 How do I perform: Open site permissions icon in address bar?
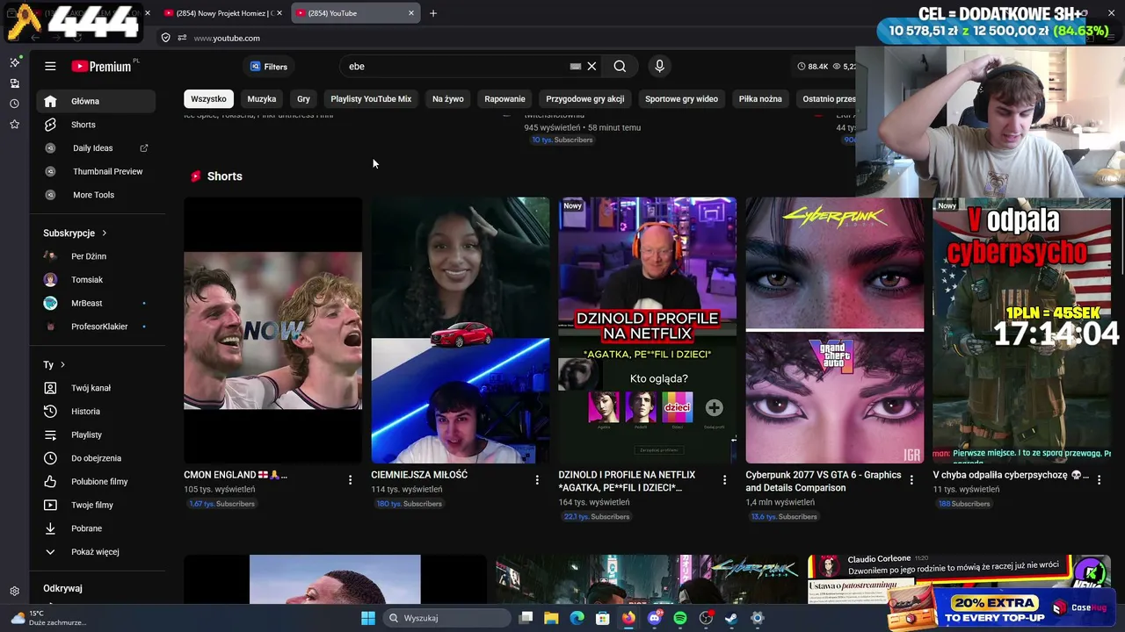tap(182, 38)
